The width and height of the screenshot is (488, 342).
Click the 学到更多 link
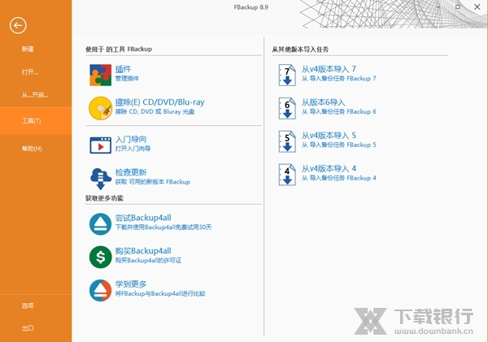[131, 284]
